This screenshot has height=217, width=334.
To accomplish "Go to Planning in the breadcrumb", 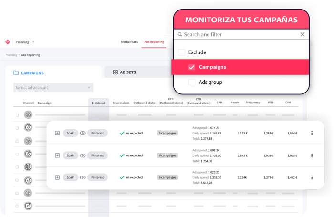I will [11, 55].
